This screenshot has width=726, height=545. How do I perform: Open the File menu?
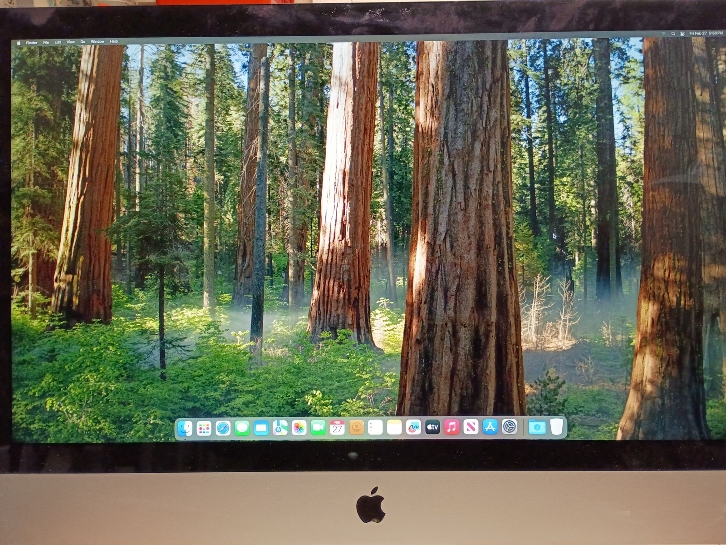click(46, 42)
